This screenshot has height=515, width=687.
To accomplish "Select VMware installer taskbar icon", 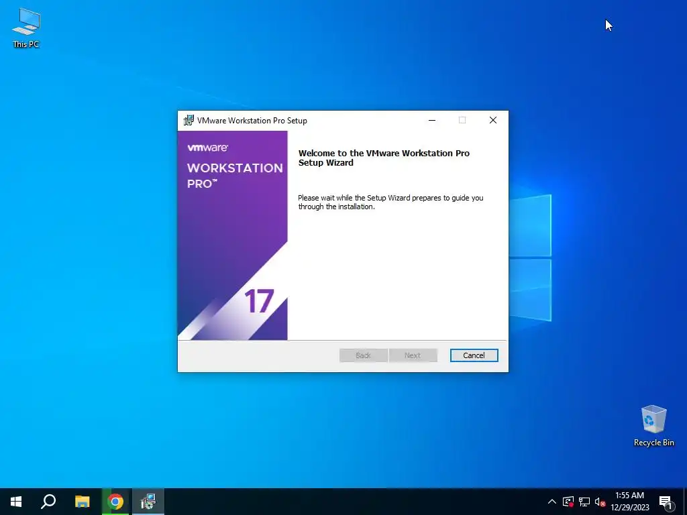I will point(148,502).
